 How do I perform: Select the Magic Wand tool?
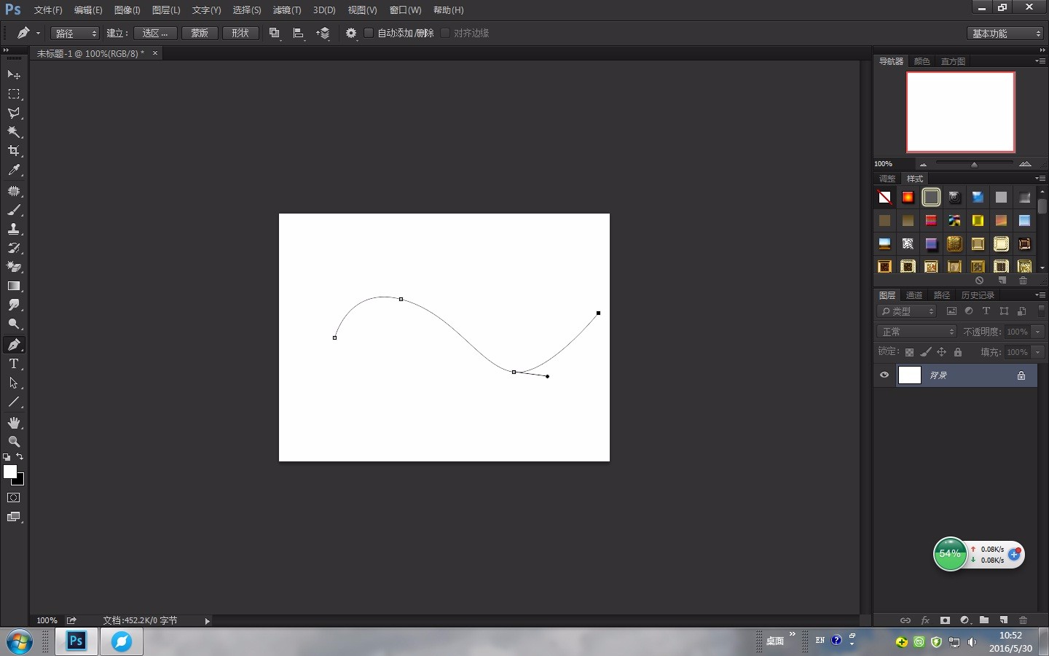click(x=14, y=132)
